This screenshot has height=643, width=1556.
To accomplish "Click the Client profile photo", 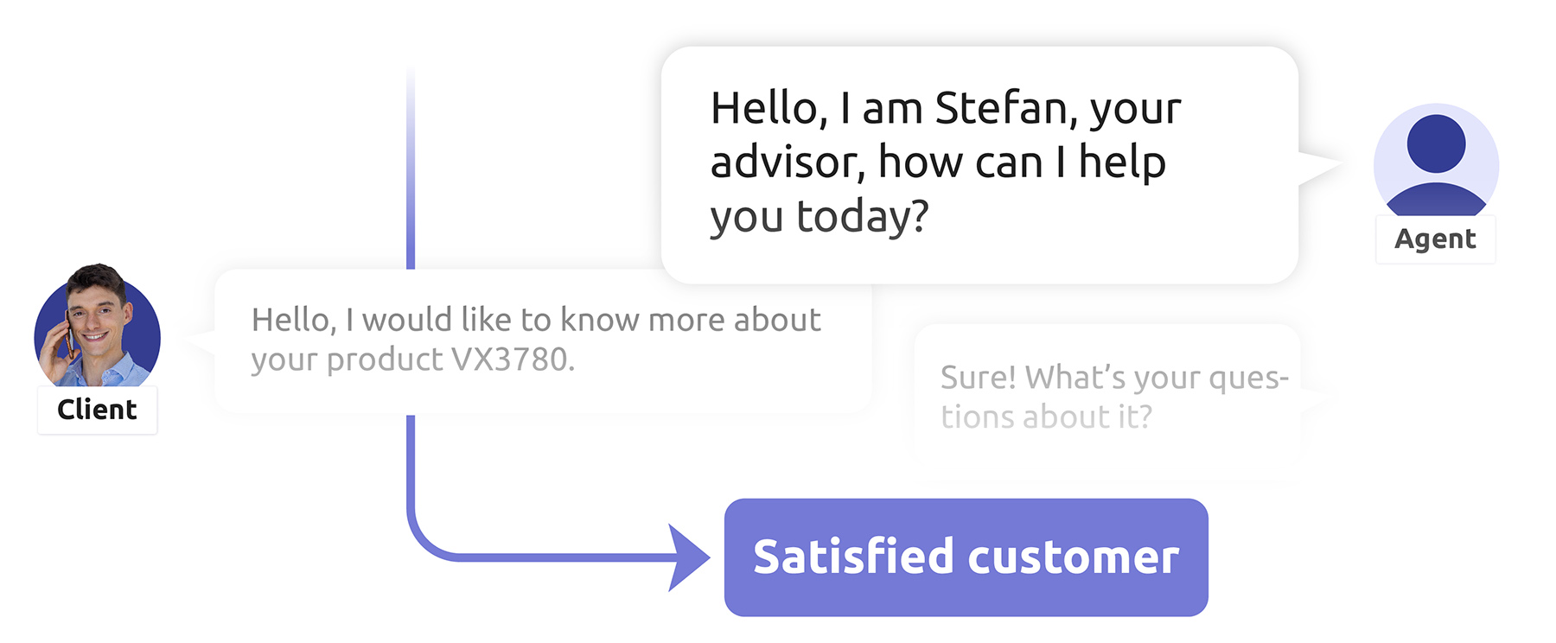I will pos(97,326).
